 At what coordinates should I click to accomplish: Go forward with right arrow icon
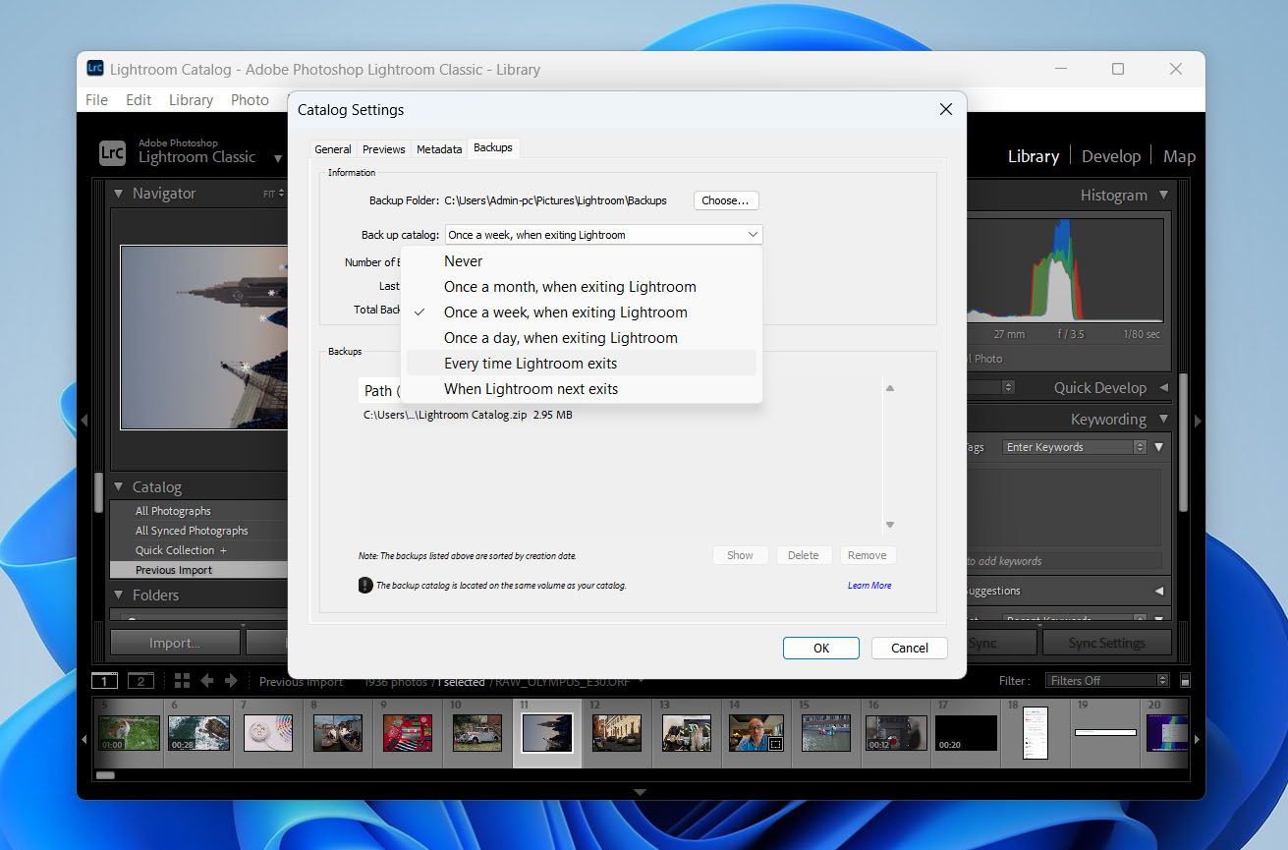(x=231, y=681)
